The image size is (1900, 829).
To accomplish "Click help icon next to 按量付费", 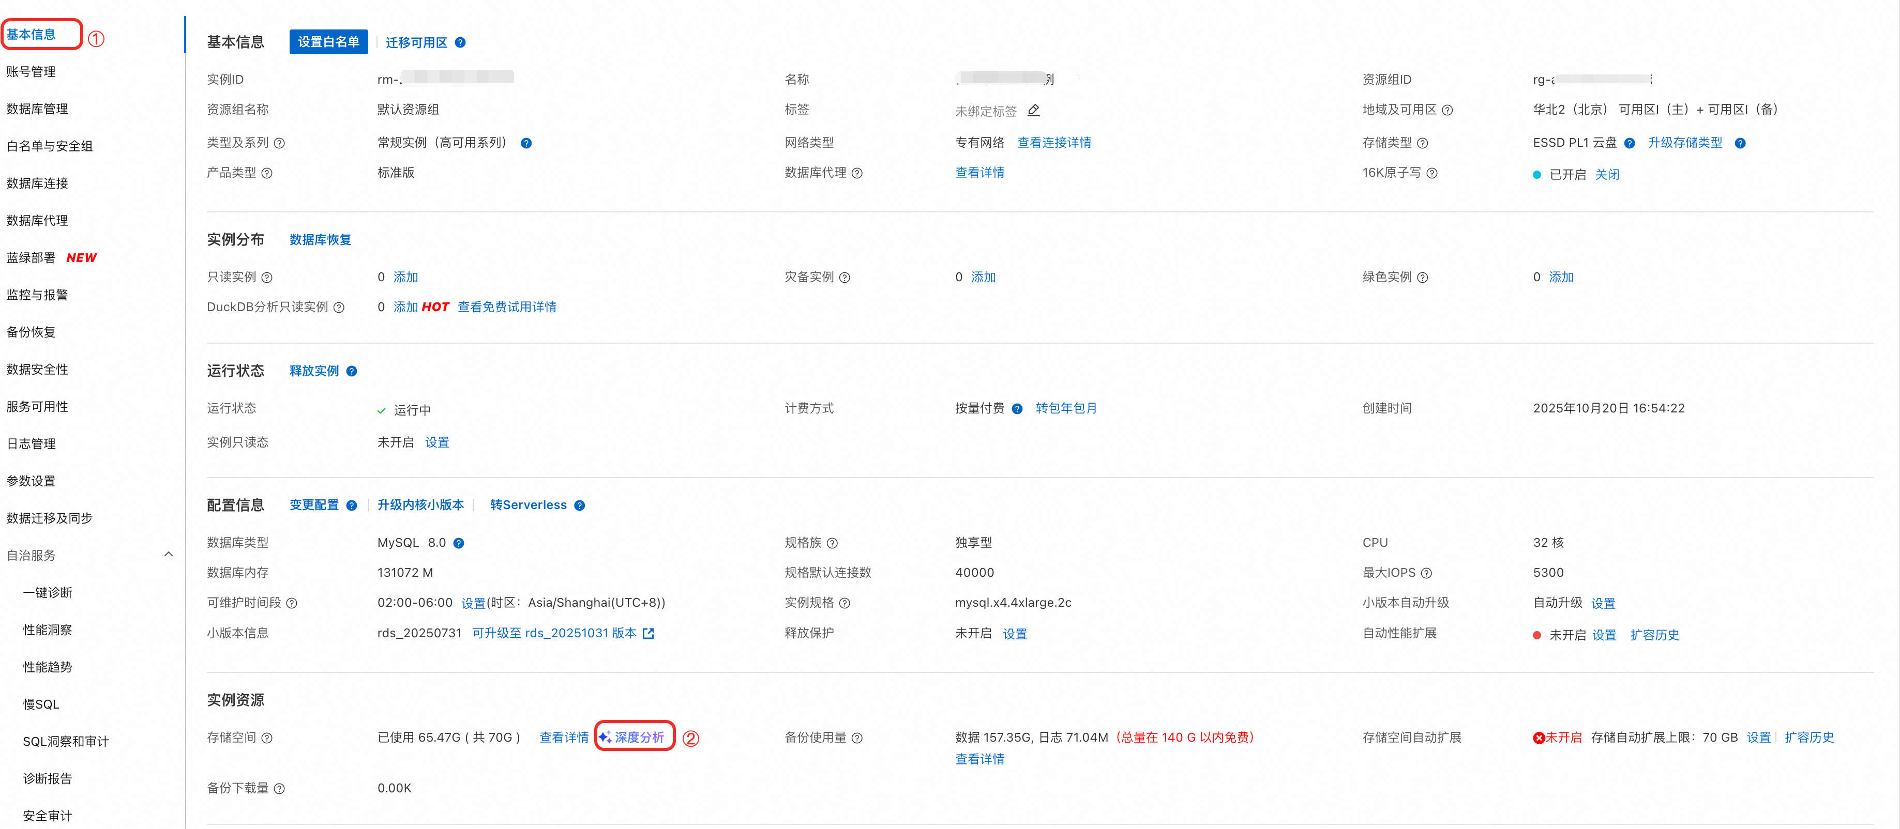I will point(1017,409).
